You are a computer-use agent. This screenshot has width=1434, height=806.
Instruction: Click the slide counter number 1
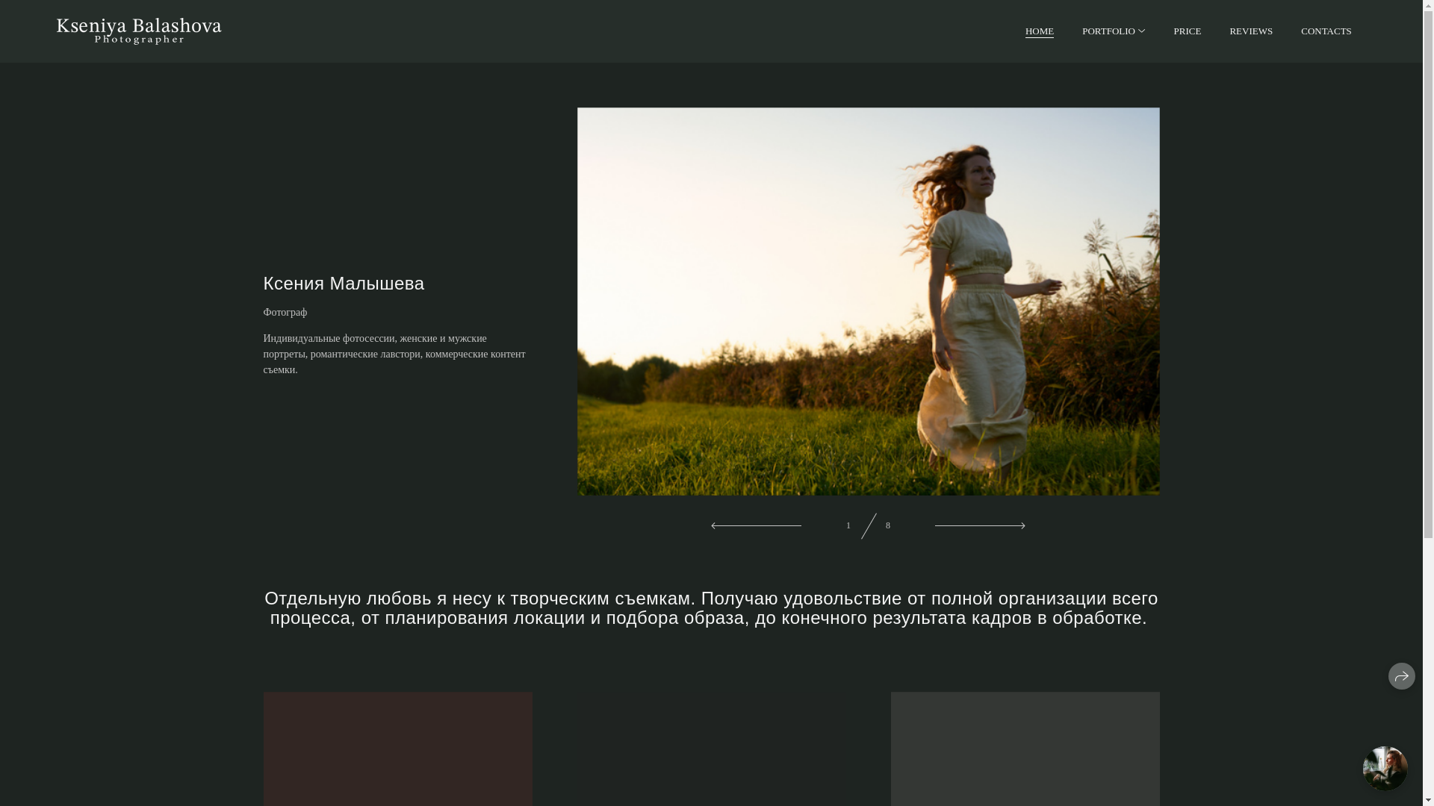pos(848,525)
